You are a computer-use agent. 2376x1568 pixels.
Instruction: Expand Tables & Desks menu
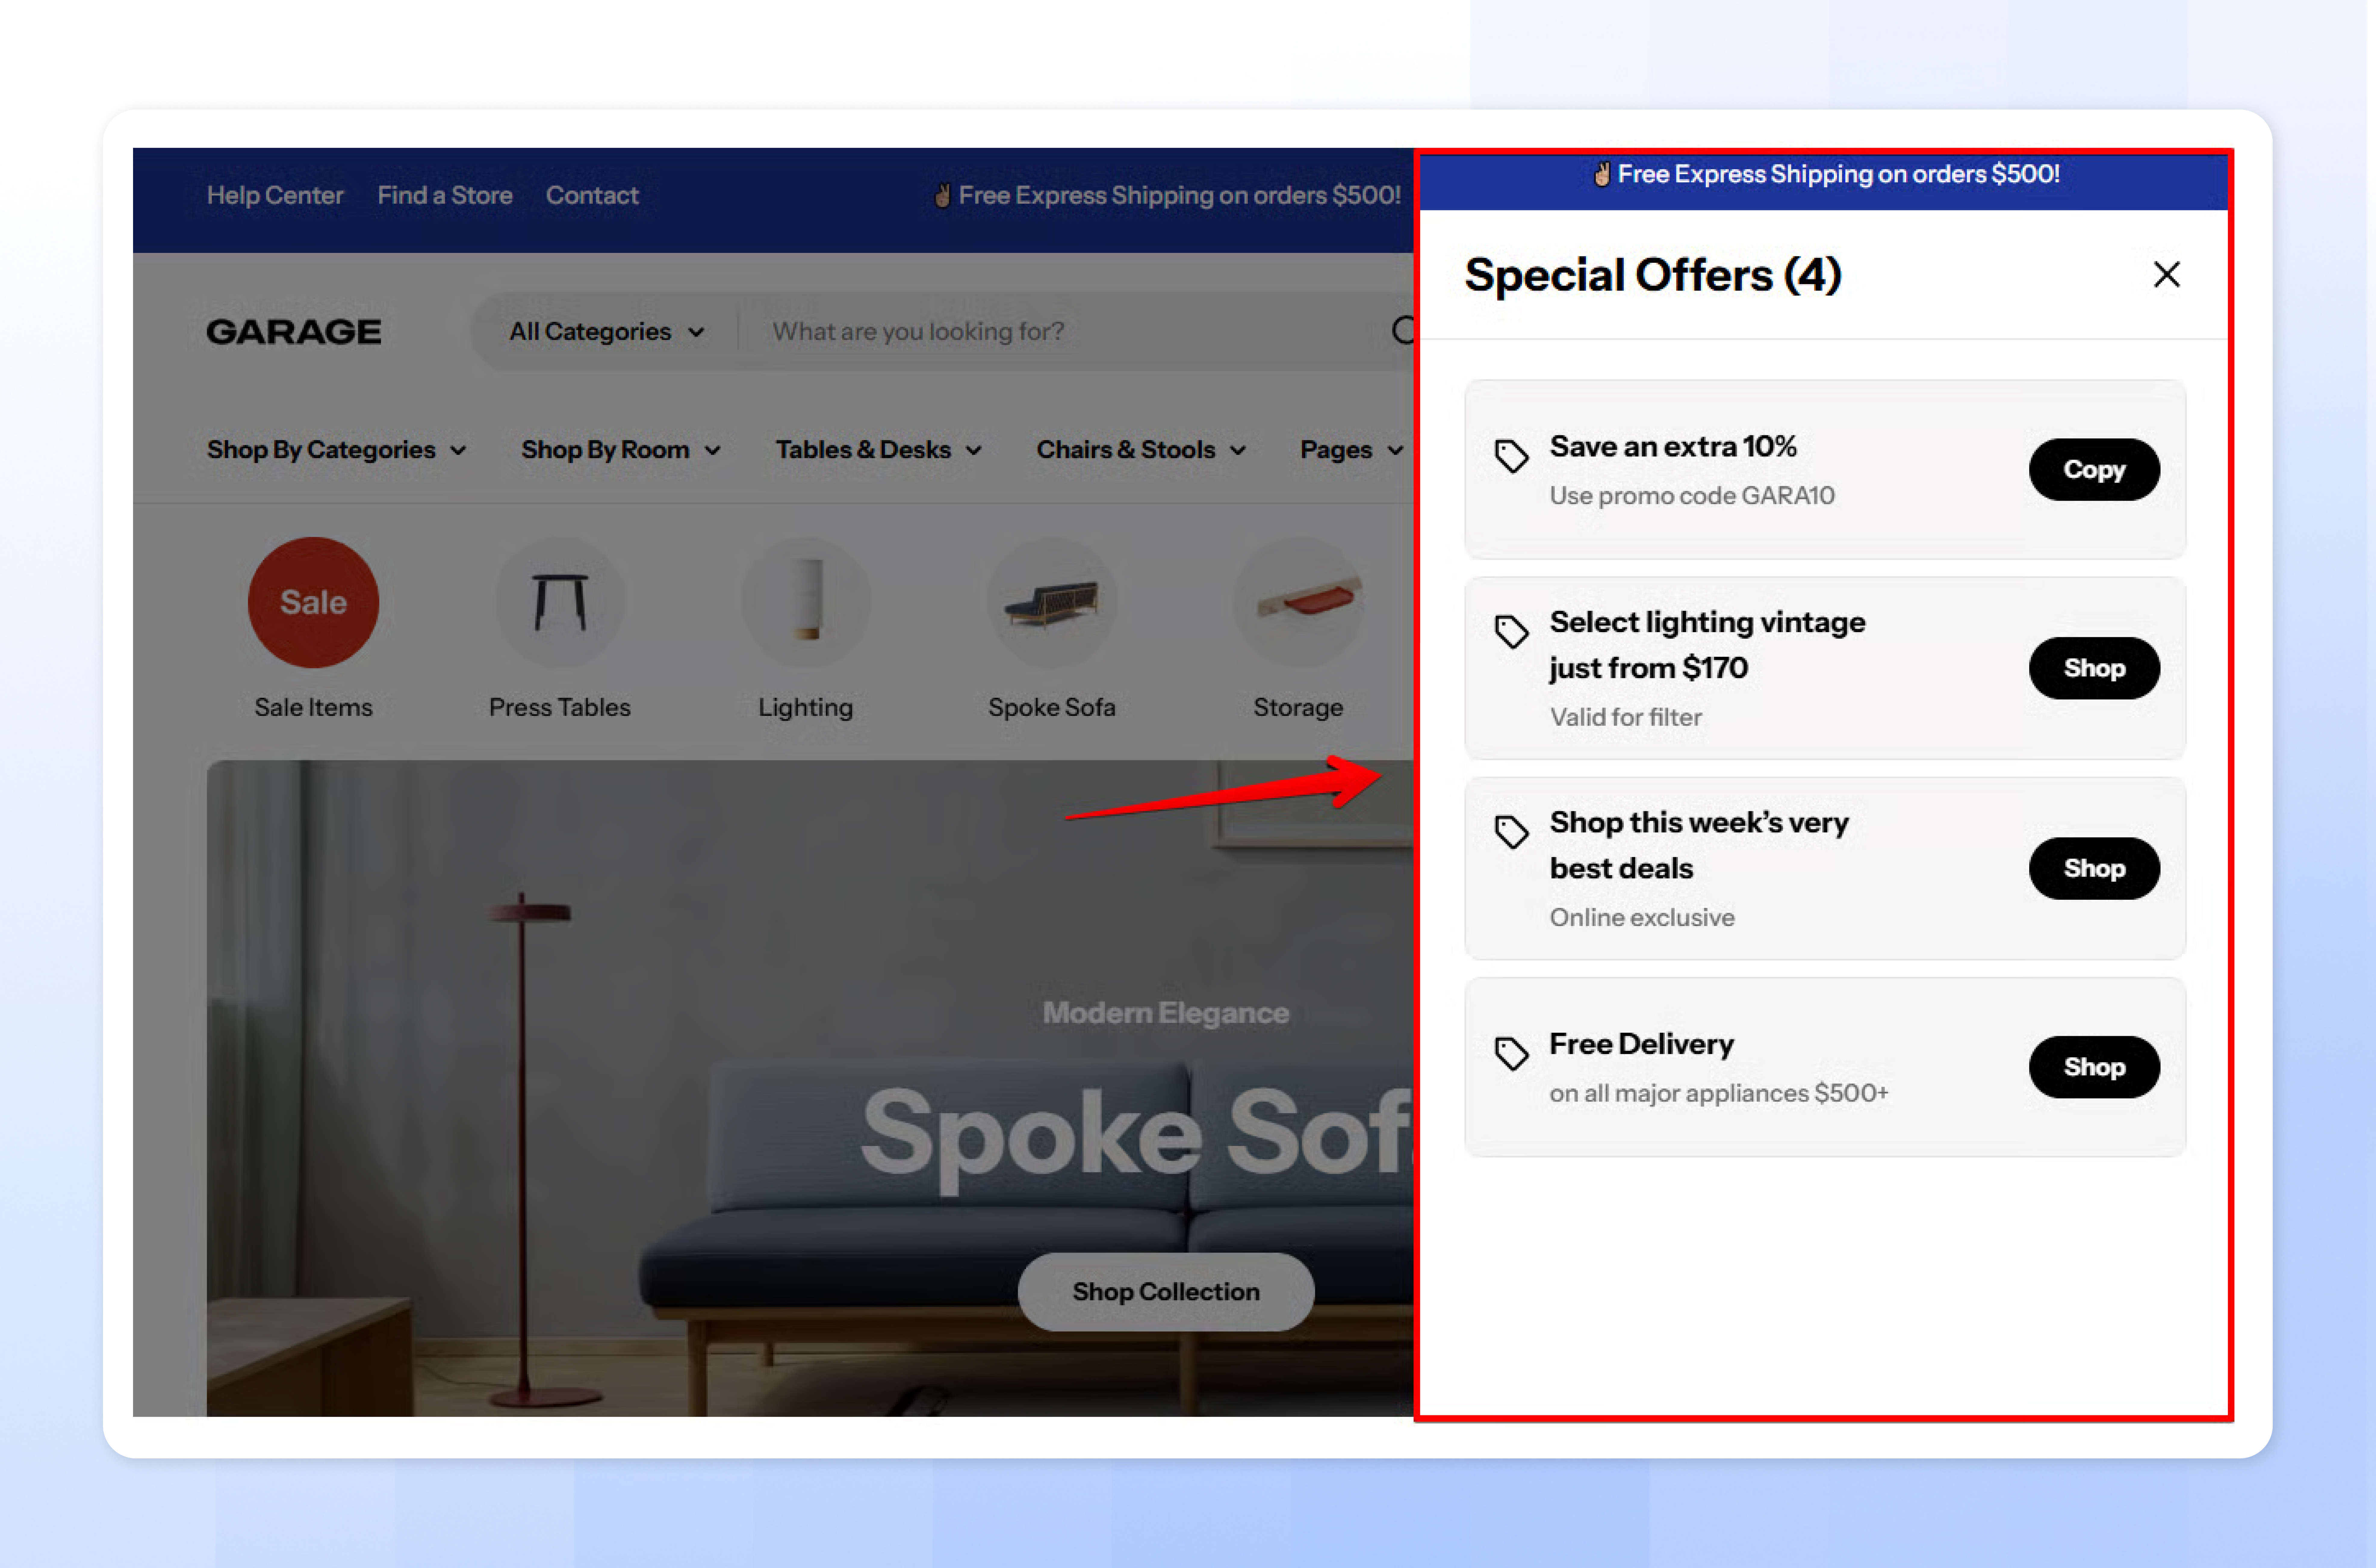[878, 450]
